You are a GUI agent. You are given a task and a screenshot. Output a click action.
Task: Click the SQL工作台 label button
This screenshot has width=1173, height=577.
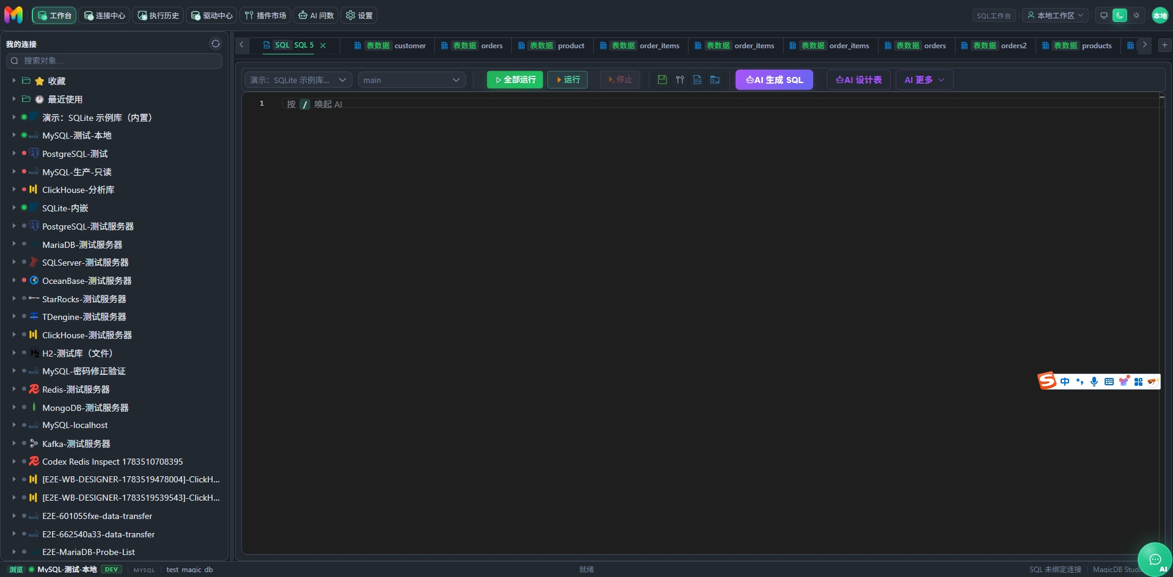coord(993,16)
